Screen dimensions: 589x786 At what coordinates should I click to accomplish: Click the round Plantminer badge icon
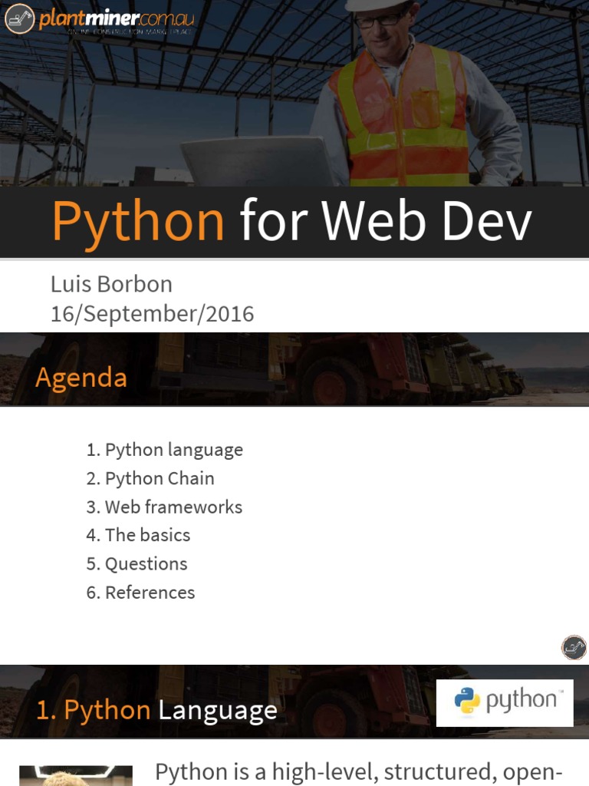pos(573,647)
